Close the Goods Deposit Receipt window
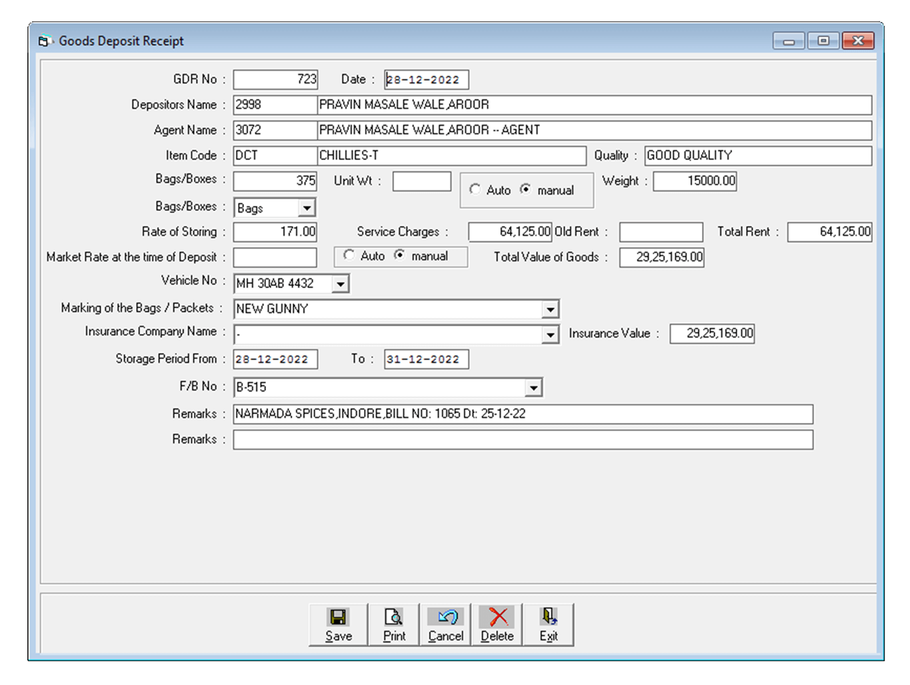This screenshot has height=685, width=910. (858, 41)
